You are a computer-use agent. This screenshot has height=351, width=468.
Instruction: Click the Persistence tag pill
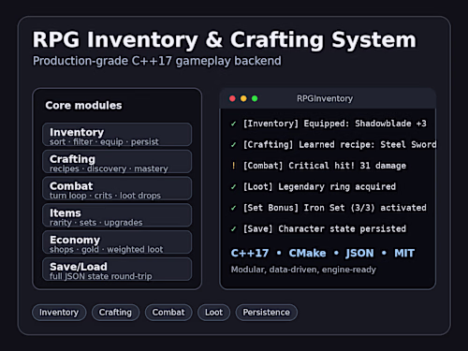267,313
